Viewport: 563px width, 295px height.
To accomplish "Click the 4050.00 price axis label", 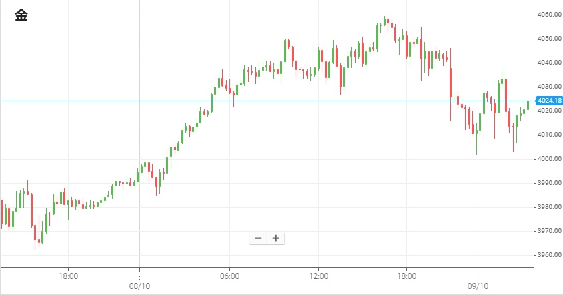I will pos(549,39).
